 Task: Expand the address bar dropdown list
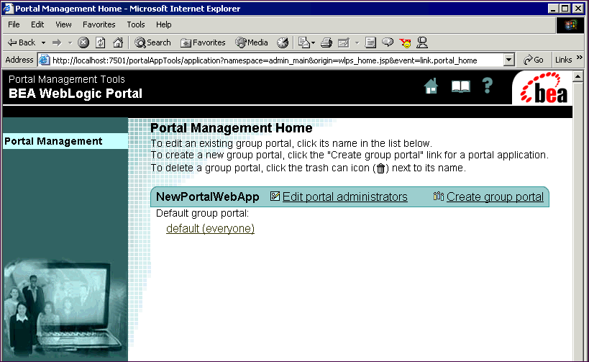point(508,60)
